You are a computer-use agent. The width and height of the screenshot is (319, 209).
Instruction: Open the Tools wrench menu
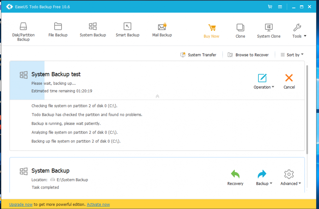coord(299,31)
